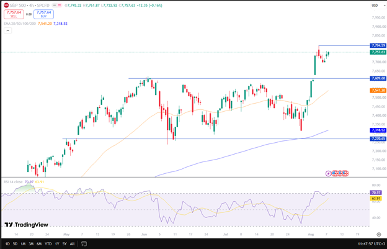Select the All time range
387x249 pixels.
72,244
